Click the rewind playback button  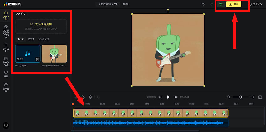pyautogui.click(x=160, y=97)
